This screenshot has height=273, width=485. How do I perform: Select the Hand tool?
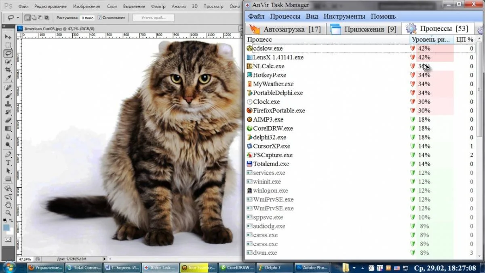(8, 205)
